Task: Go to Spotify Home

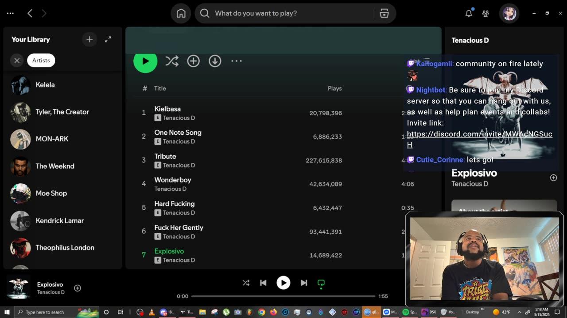Action: click(181, 13)
